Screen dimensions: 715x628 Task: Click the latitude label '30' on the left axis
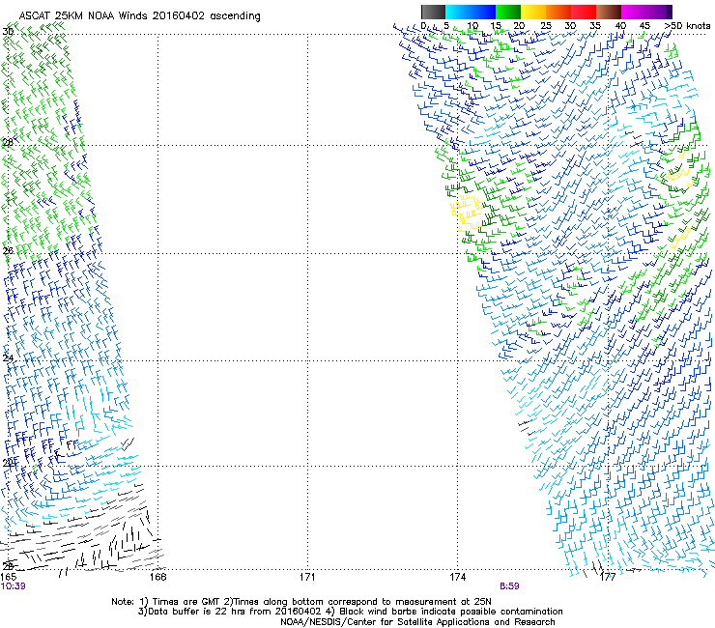click(x=8, y=31)
